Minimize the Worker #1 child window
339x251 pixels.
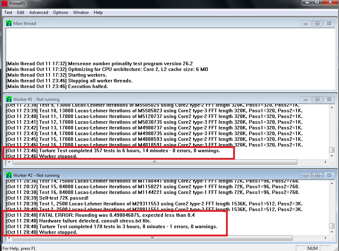[x=305, y=99]
